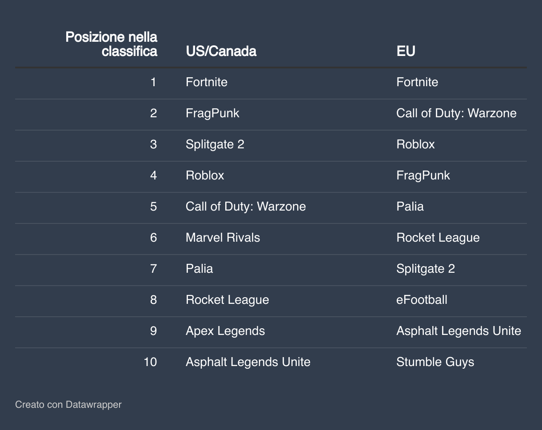Image resolution: width=542 pixels, height=430 pixels.
Task: Click Palia in the EU column
Action: pos(410,207)
